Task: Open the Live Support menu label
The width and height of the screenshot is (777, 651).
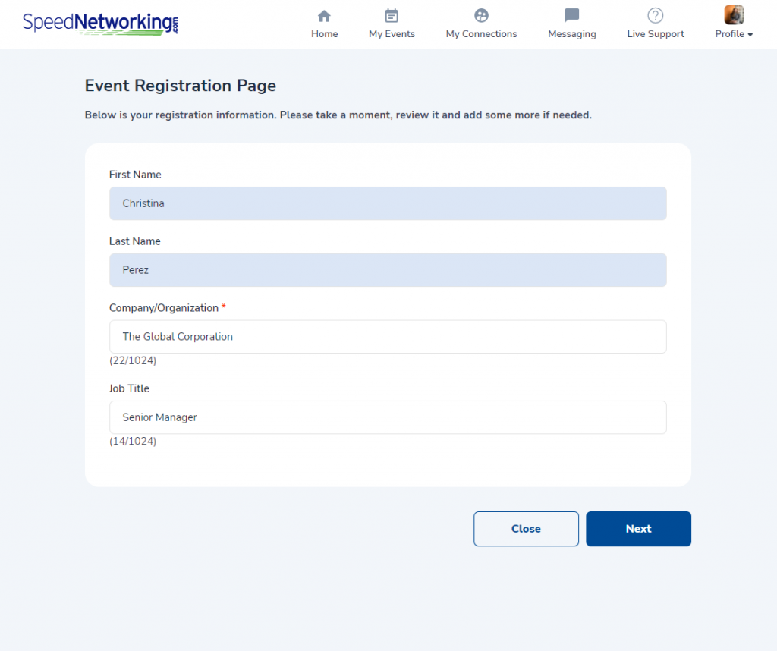Action: click(655, 34)
